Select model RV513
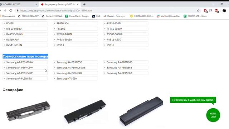229x129 pixels. (x=75, y=45)
